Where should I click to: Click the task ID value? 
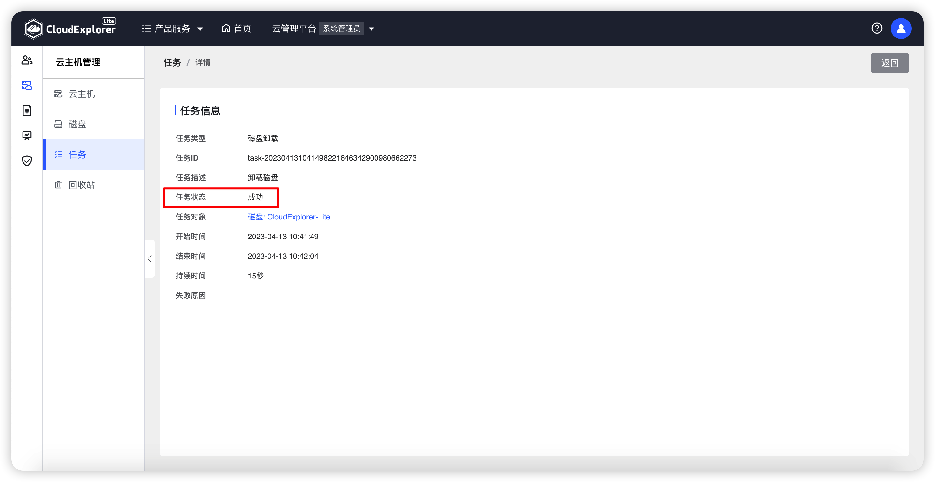tap(332, 158)
